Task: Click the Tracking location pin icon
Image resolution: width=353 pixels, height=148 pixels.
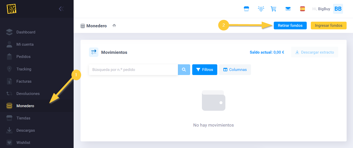Action: (9, 69)
